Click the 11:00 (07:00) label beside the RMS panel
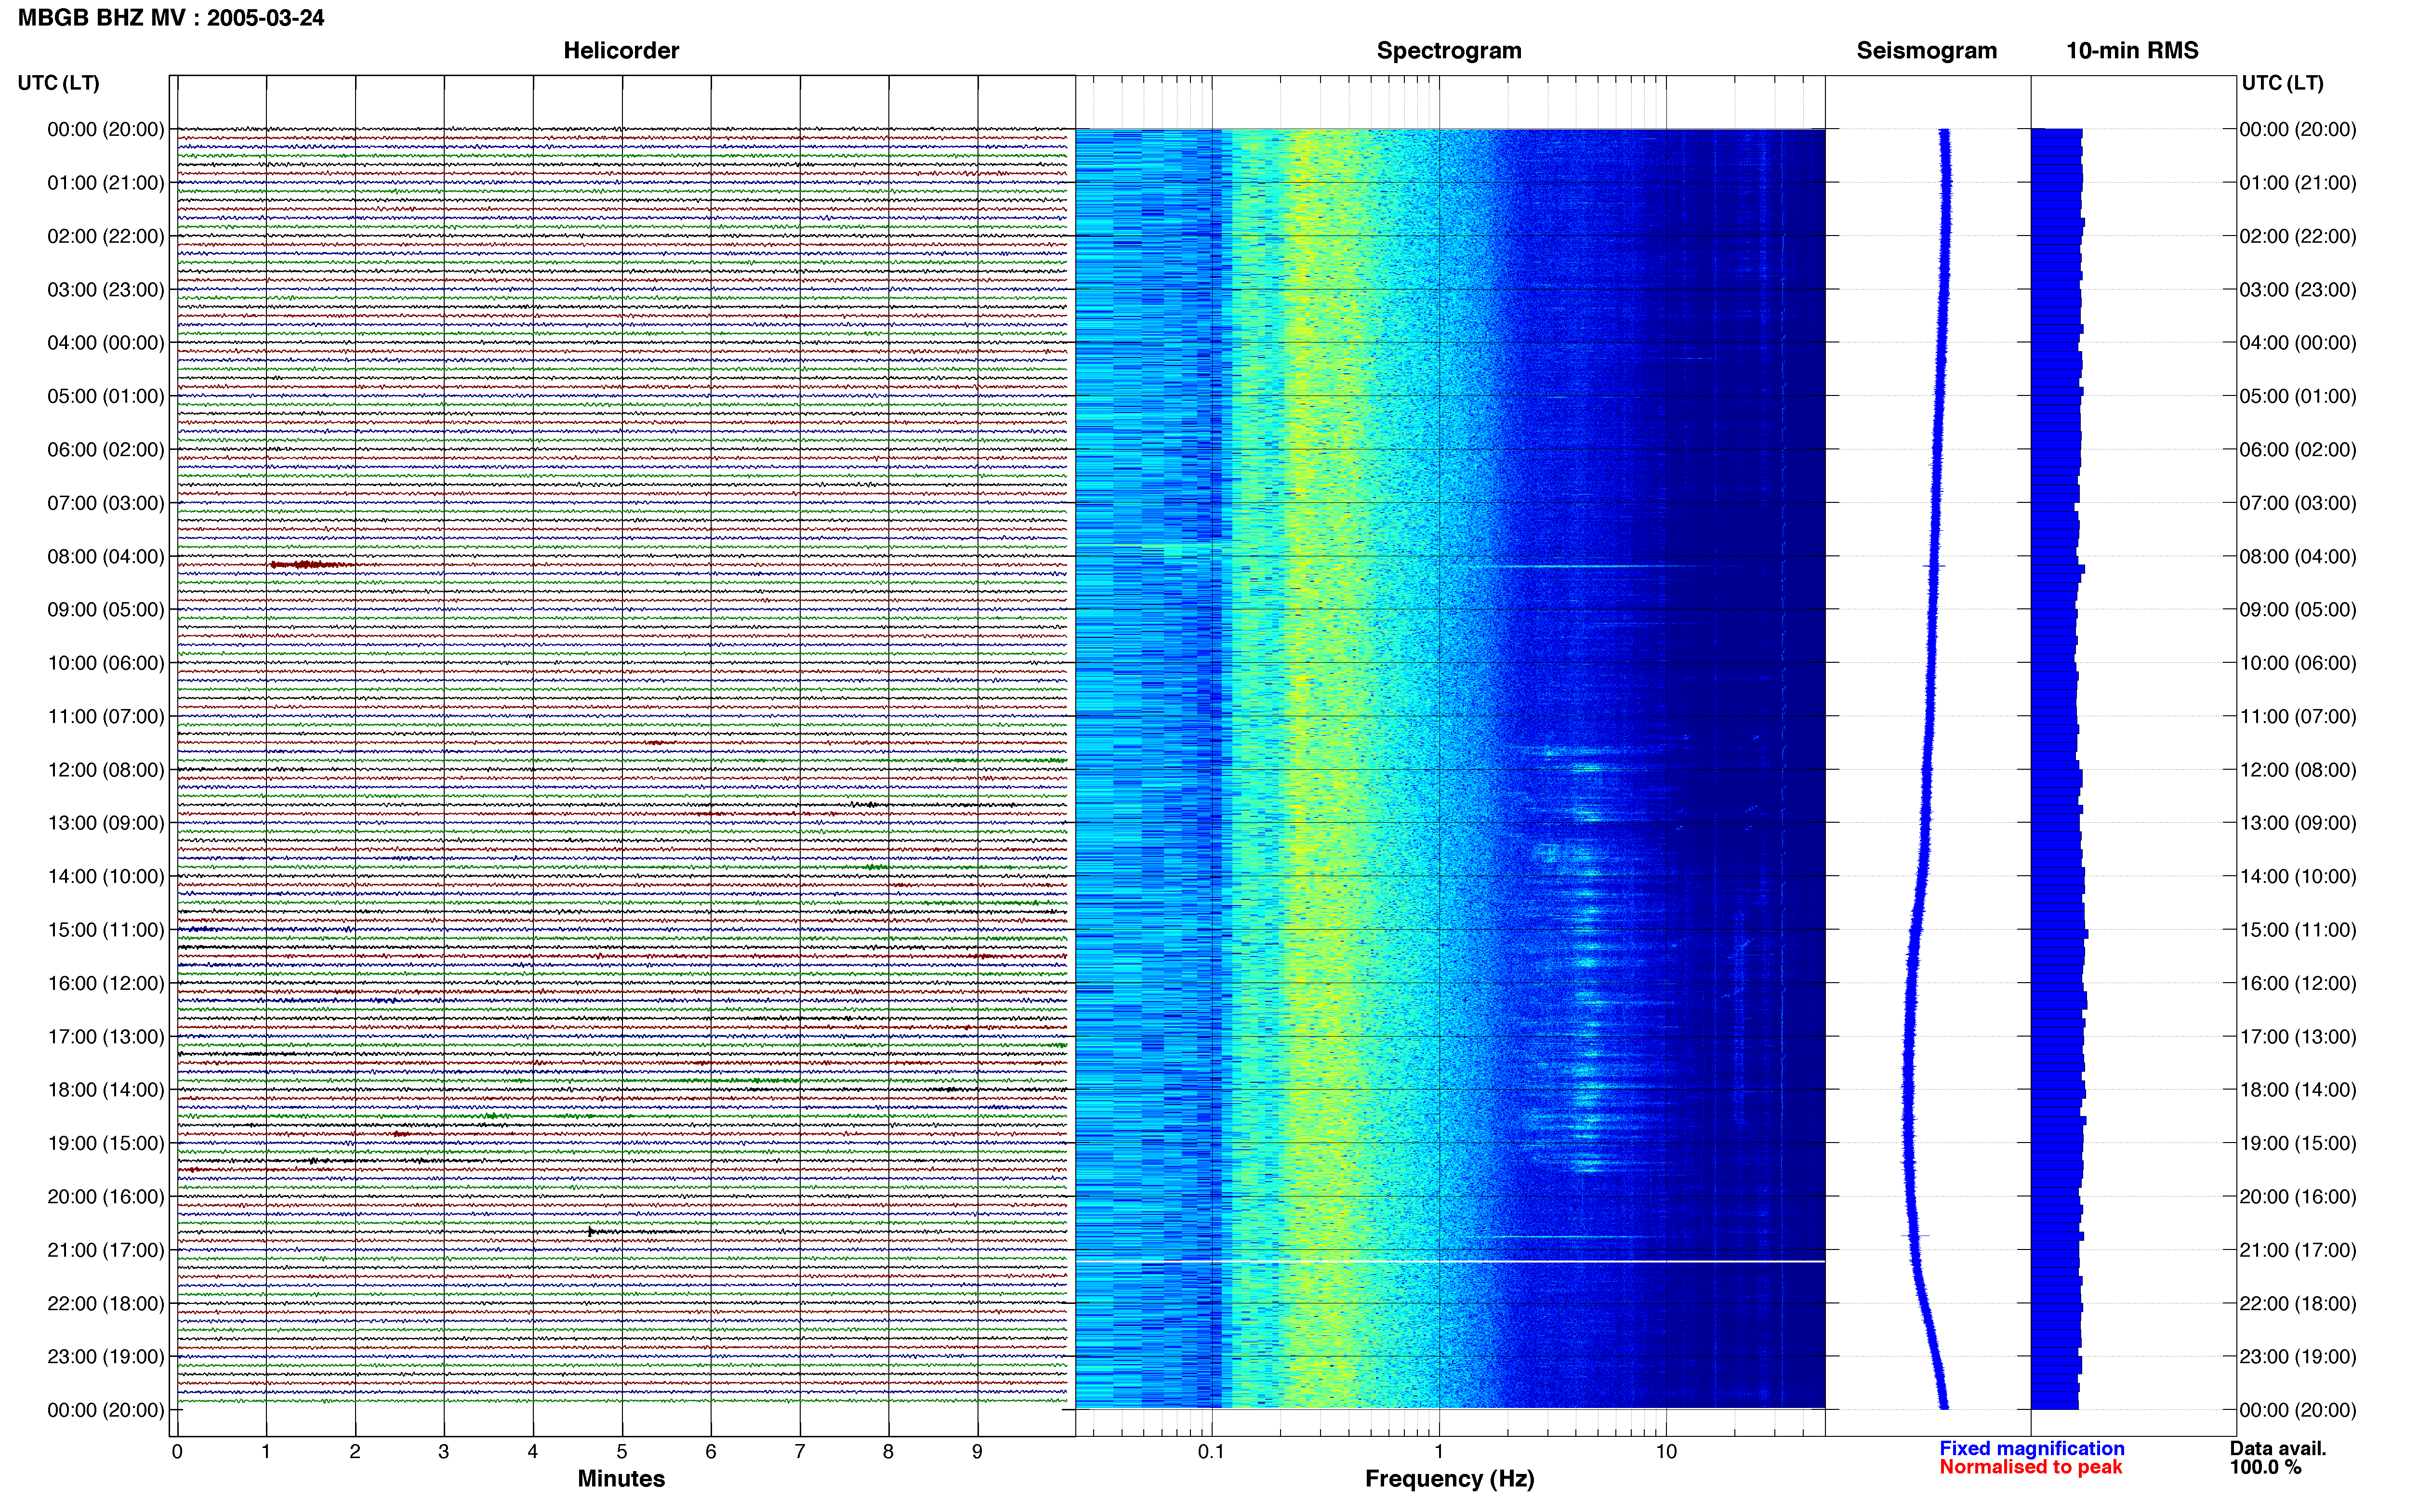Screen dimensions: 2418x1512 (x=2298, y=716)
